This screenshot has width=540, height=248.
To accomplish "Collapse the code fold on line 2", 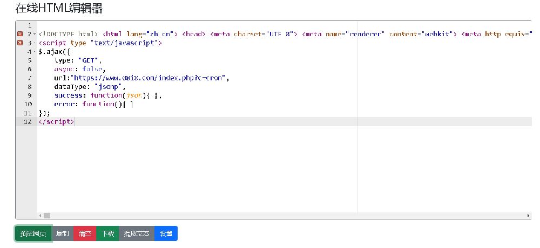I will coord(34,34).
